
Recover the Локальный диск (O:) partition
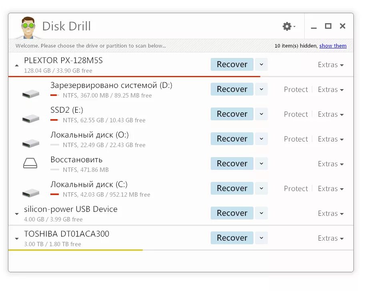[232, 139]
